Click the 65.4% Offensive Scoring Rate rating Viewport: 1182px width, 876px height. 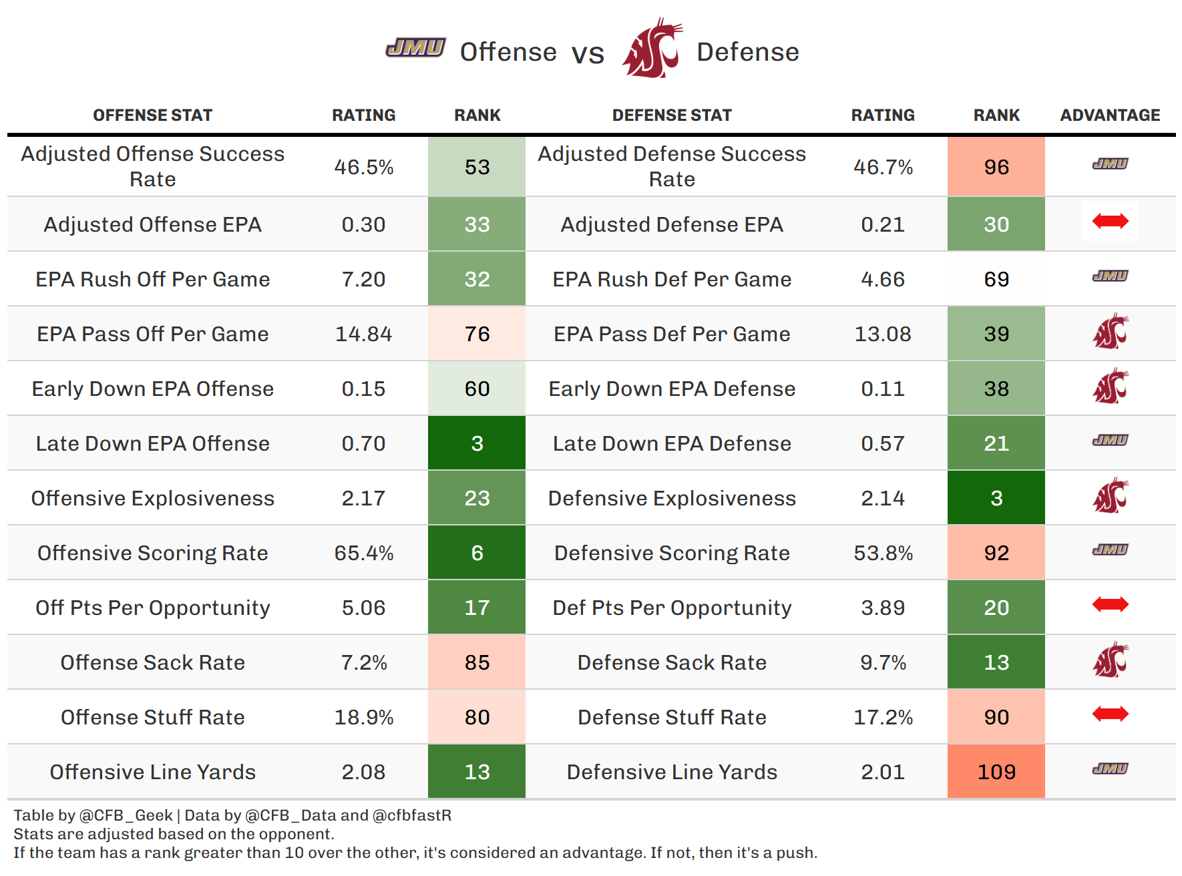click(363, 553)
